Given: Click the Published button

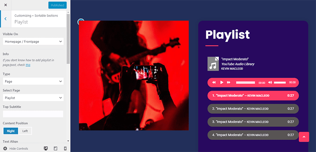Looking at the screenshot, I should (58, 5).
